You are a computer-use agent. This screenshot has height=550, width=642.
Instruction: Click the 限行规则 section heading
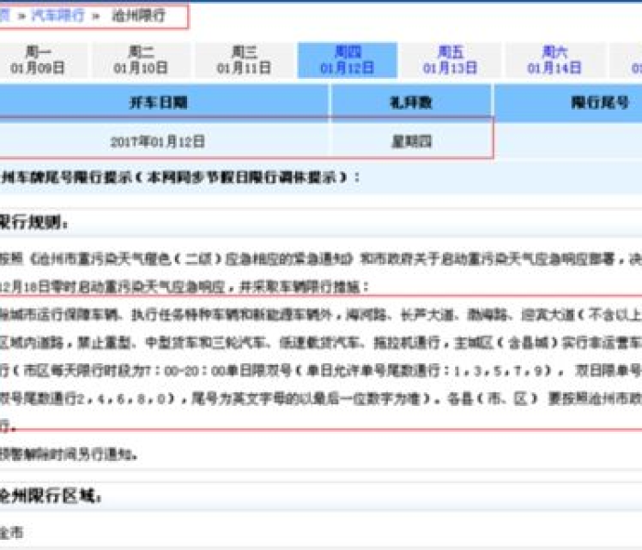tap(34, 223)
